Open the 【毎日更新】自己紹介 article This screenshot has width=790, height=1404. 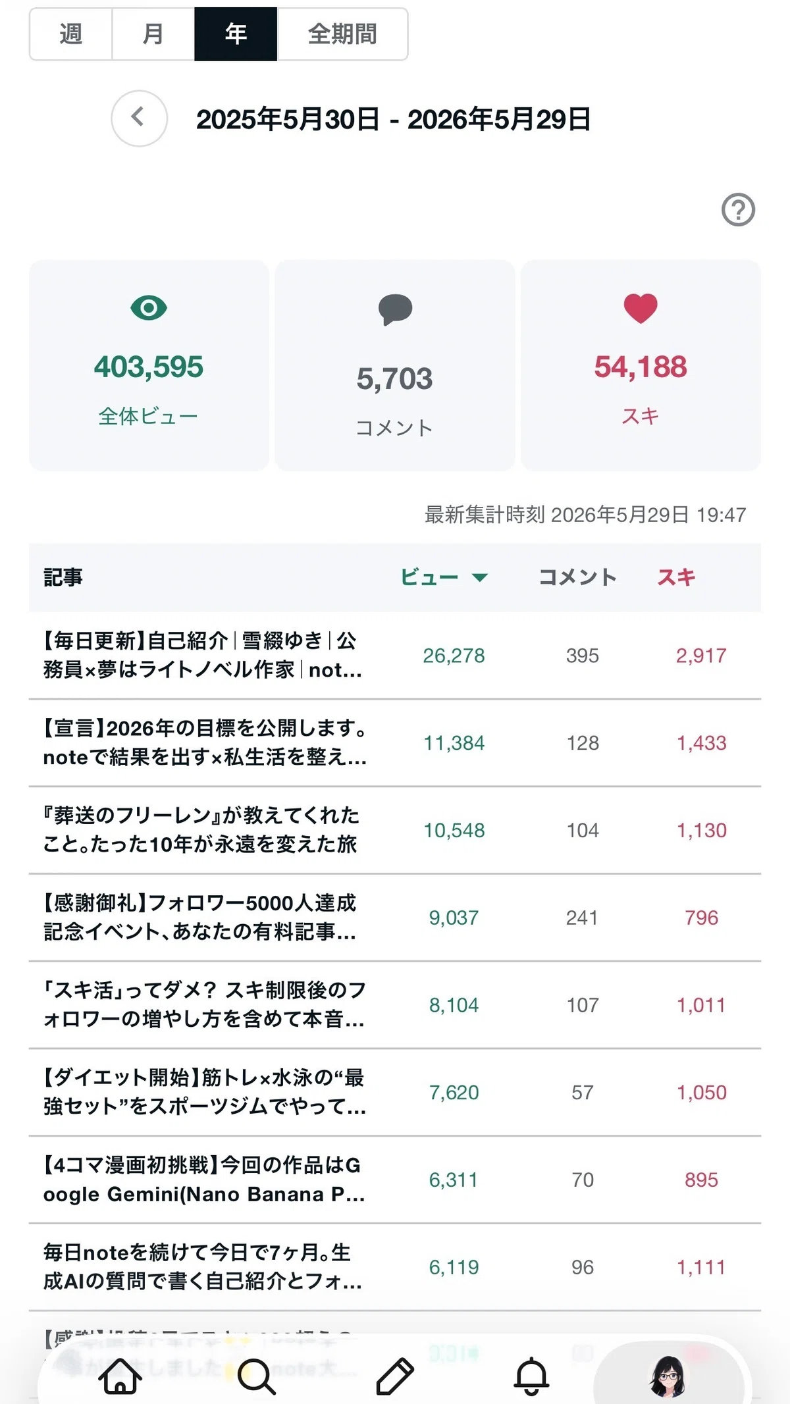point(395,656)
